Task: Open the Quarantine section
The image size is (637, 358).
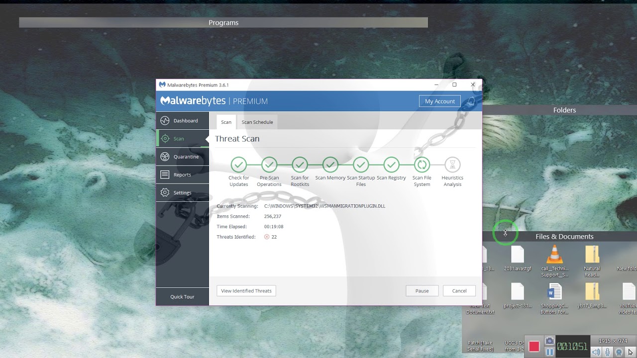Action: 182,157
